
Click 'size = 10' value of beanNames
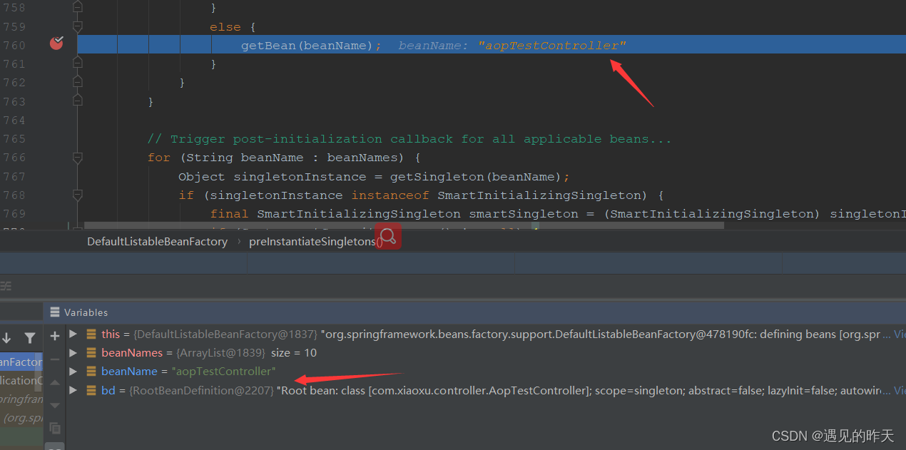[292, 352]
